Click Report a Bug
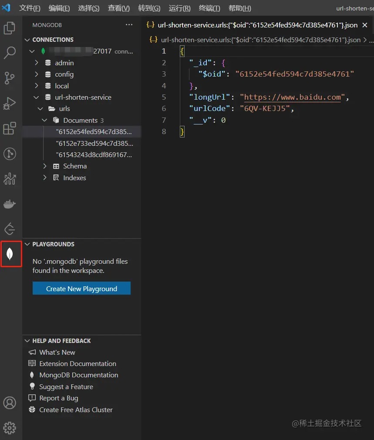 pos(59,398)
